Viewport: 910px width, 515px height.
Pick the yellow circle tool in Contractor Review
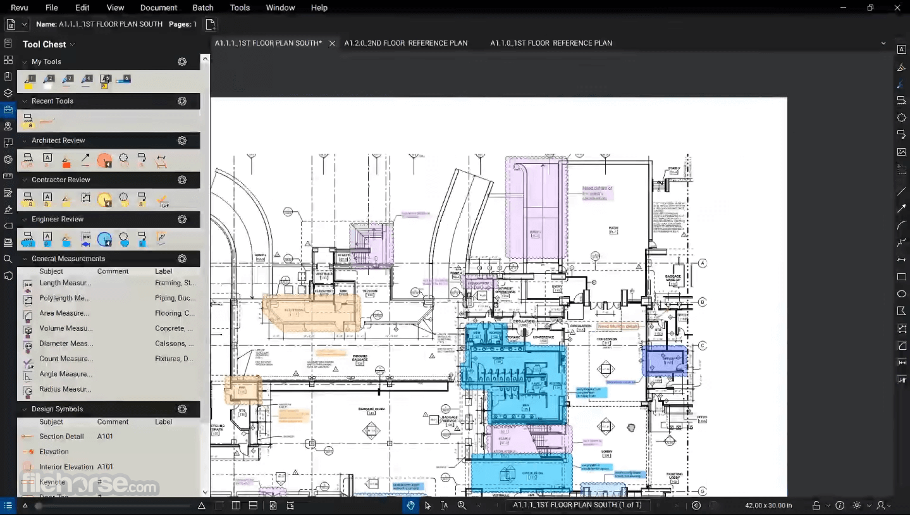[104, 200]
